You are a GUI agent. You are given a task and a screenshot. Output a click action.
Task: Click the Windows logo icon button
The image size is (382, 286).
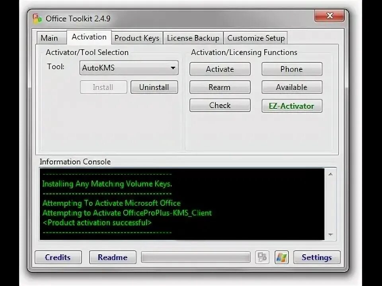click(x=282, y=257)
